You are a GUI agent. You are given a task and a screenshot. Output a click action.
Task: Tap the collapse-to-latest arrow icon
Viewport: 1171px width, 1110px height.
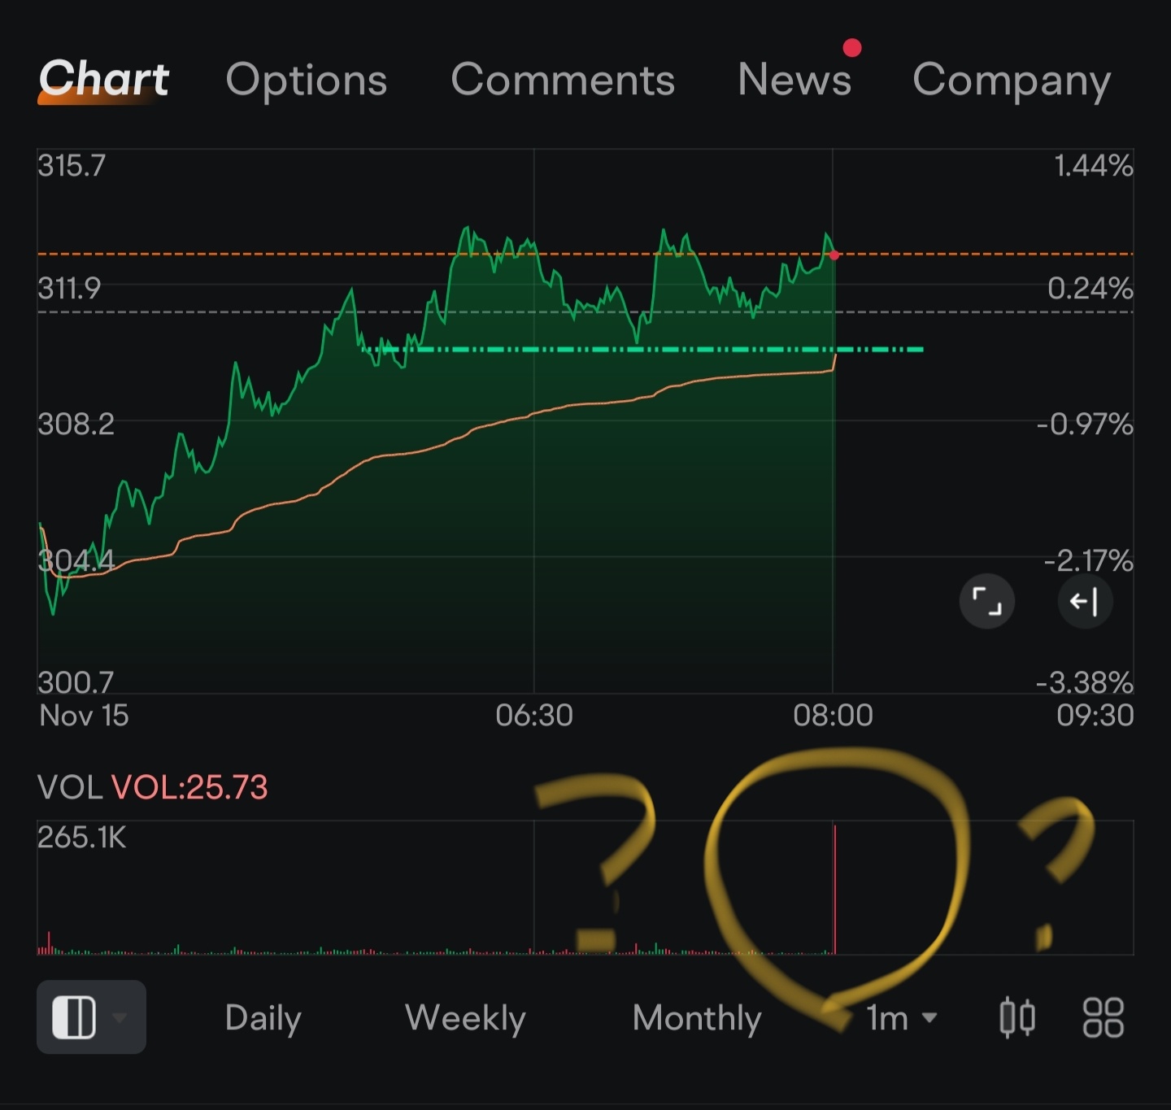pyautogui.click(x=1085, y=602)
